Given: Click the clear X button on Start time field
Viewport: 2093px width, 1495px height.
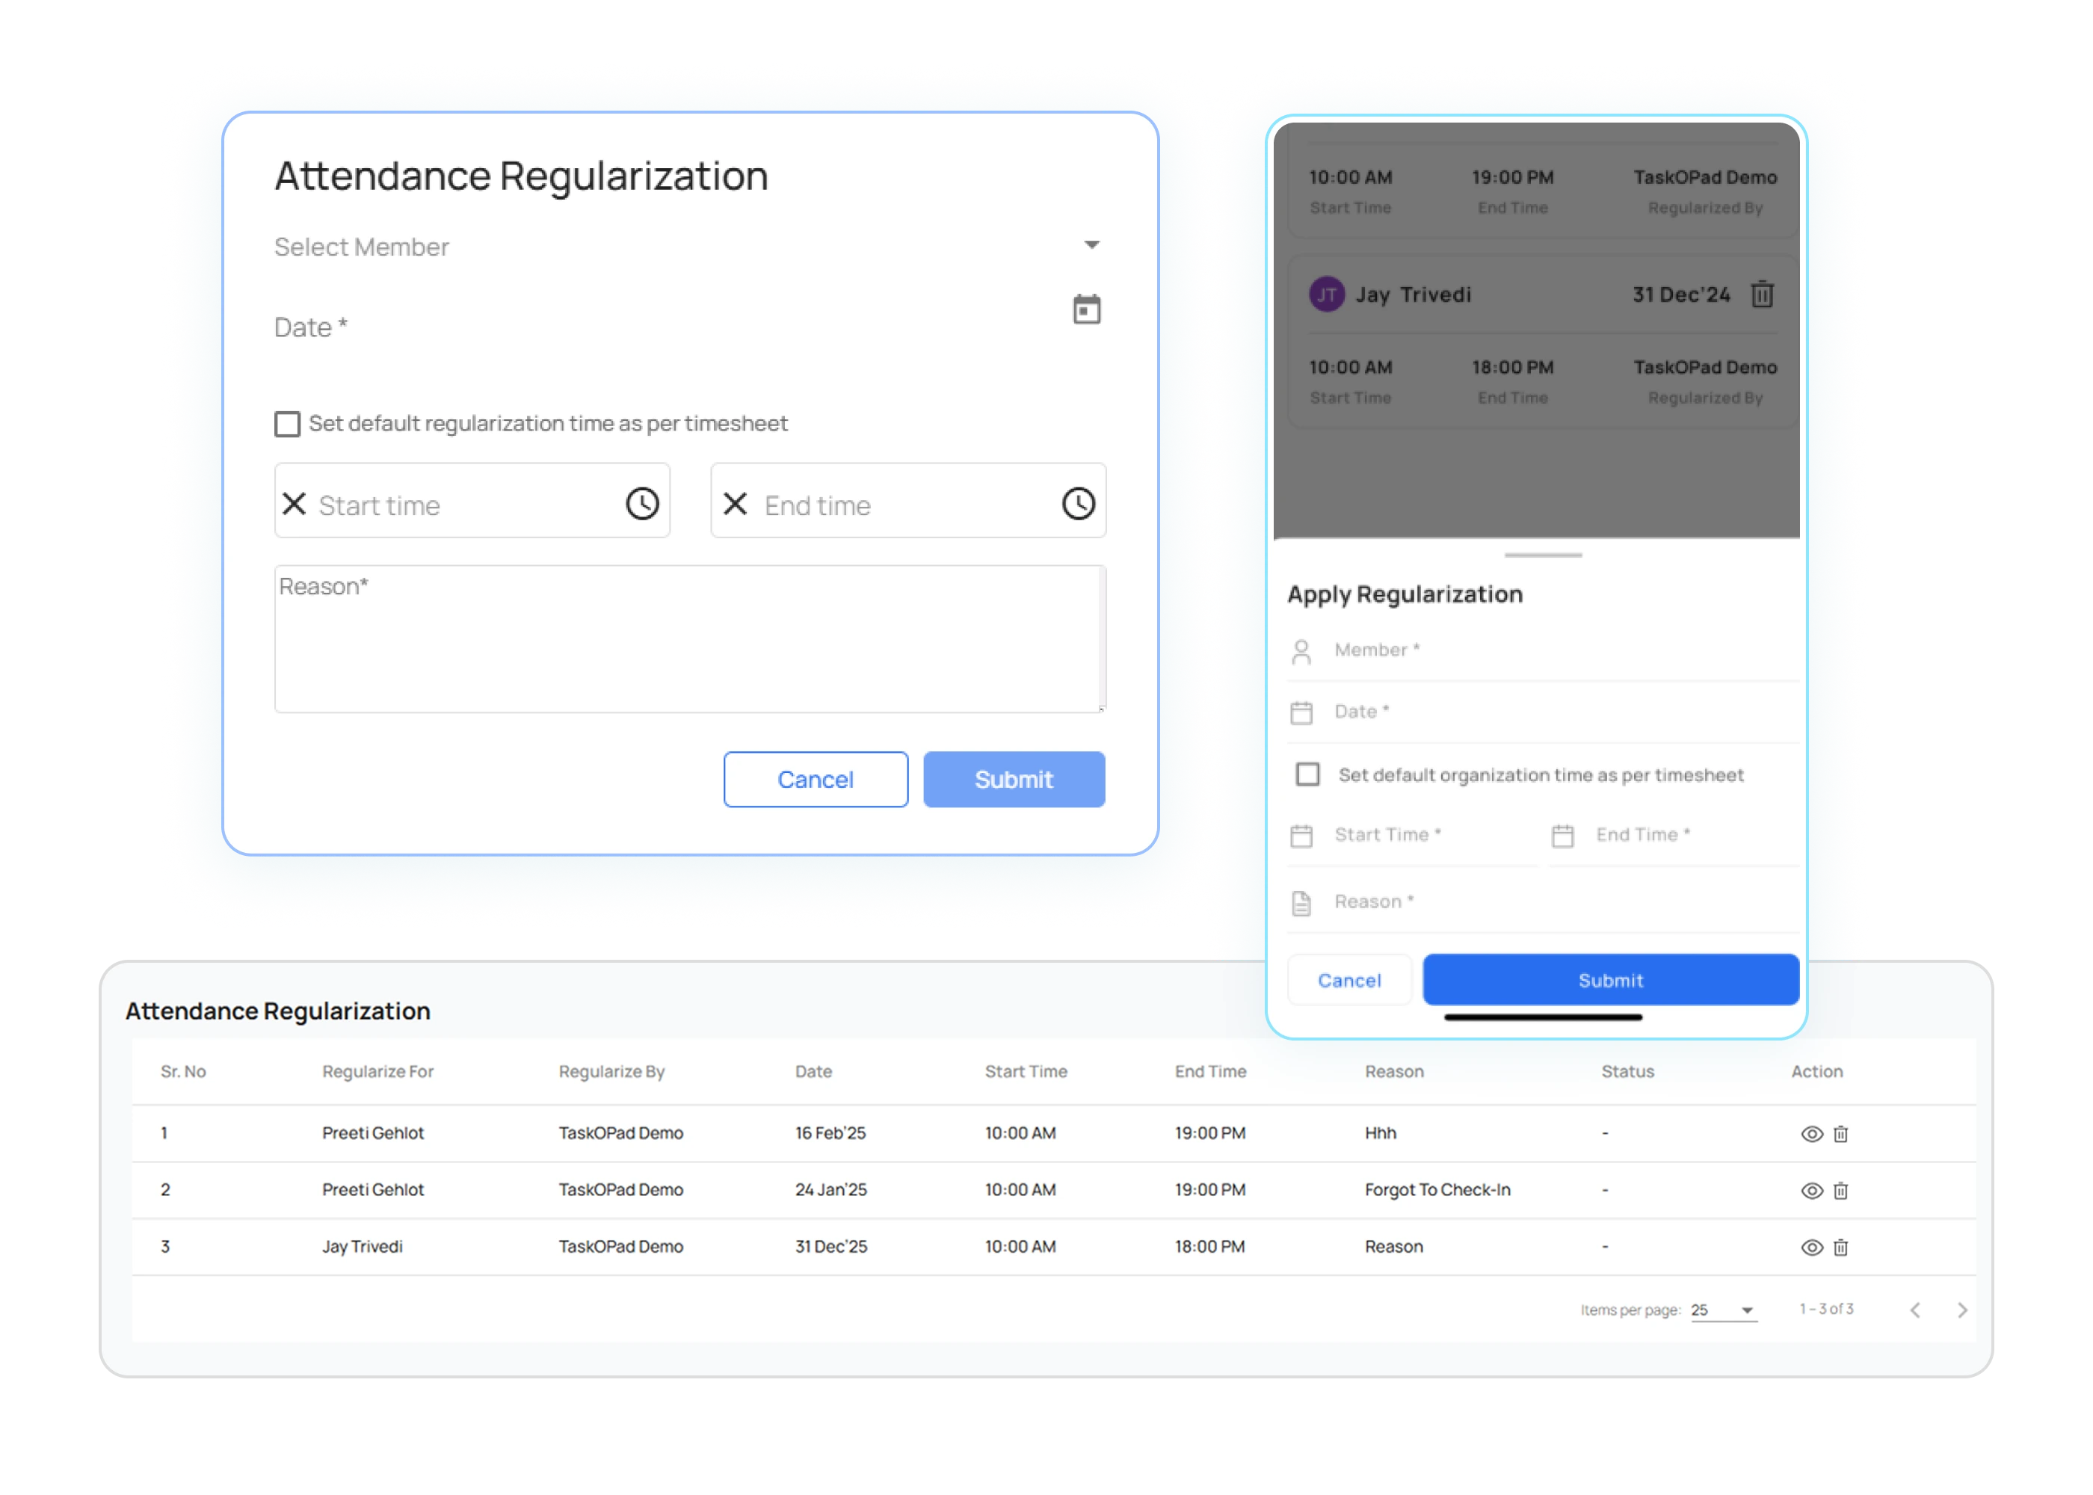Looking at the screenshot, I should (x=298, y=503).
